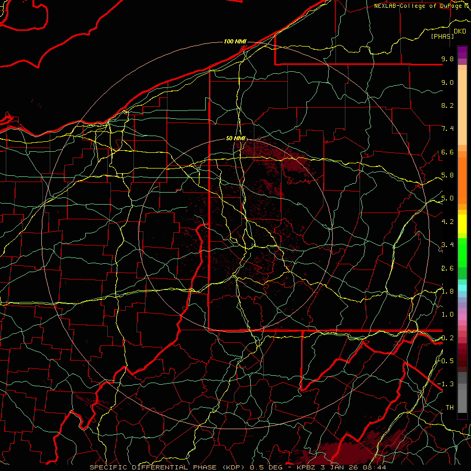The width and height of the screenshot is (471, 471).
Task: Pick the yellow legend color band
Action: [x=462, y=224]
